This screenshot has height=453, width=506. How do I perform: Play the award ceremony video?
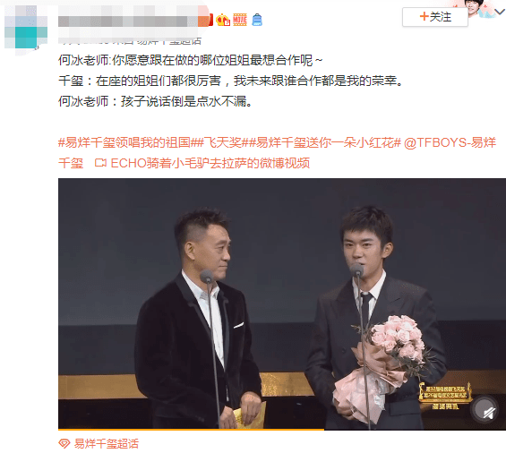click(x=282, y=303)
